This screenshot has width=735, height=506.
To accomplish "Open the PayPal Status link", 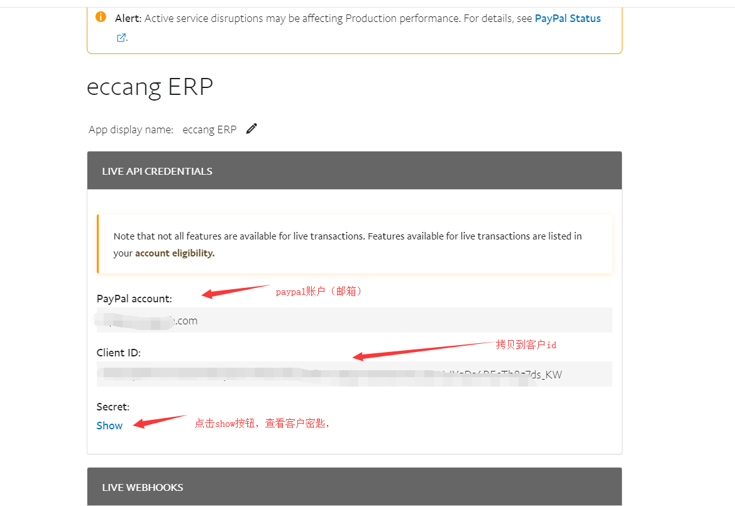I will [568, 18].
